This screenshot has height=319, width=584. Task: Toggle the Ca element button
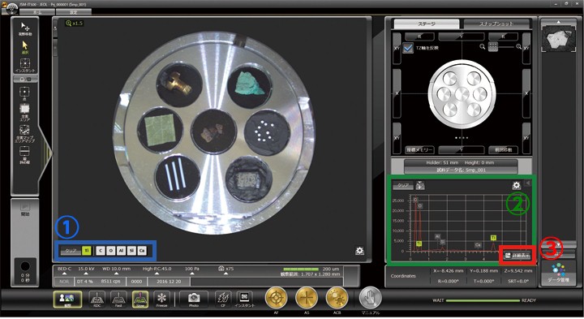tap(141, 251)
